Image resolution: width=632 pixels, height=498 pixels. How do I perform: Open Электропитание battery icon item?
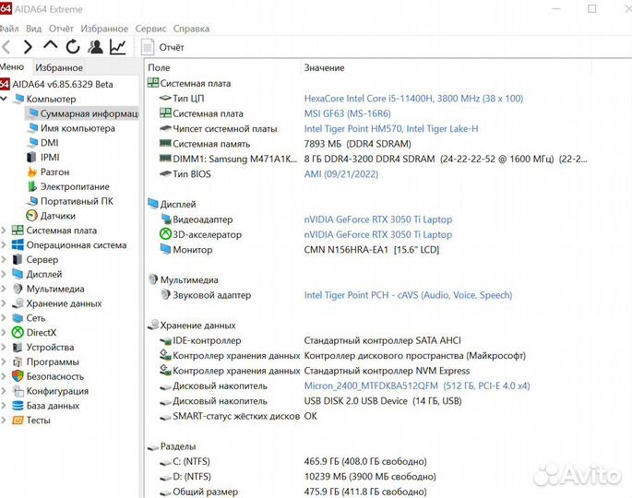pos(32,186)
